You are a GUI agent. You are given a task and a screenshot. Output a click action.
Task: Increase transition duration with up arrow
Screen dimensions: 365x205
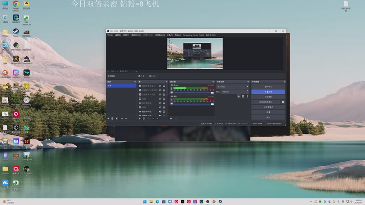[x=247, y=91]
